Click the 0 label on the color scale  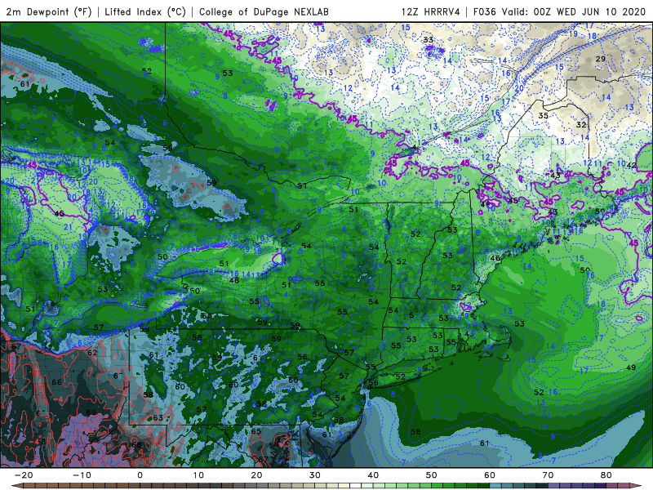pyautogui.click(x=140, y=475)
